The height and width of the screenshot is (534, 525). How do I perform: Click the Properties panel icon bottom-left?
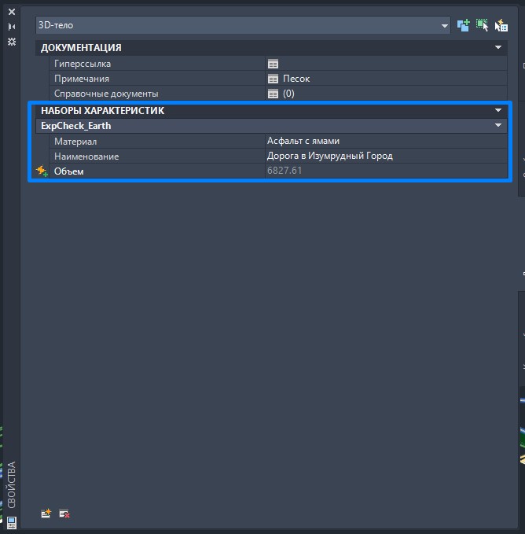coord(11,521)
